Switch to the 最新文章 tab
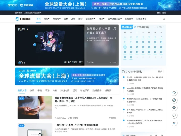181x136 pixels. tap(22, 90)
